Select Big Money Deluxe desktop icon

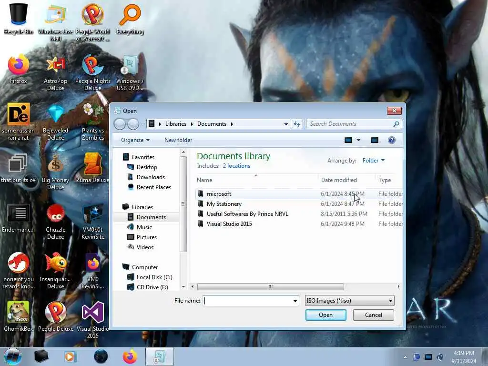pos(55,171)
